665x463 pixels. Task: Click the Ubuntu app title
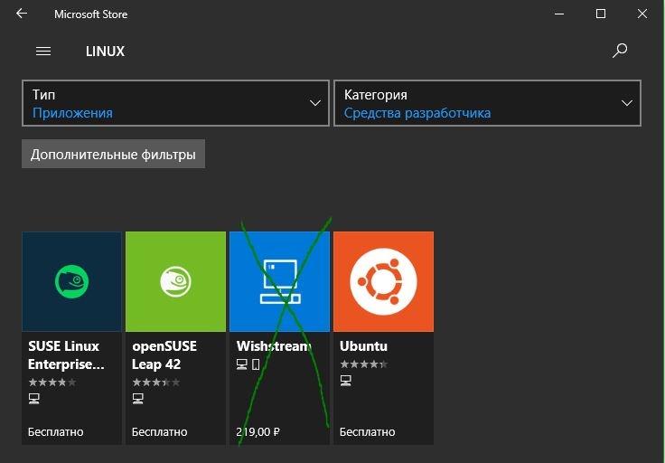coord(363,346)
